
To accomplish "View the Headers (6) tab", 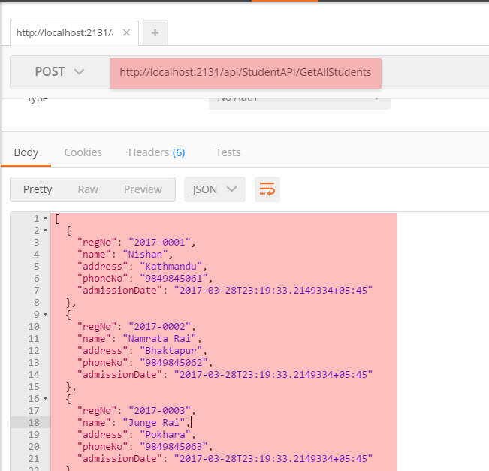I will 156,152.
